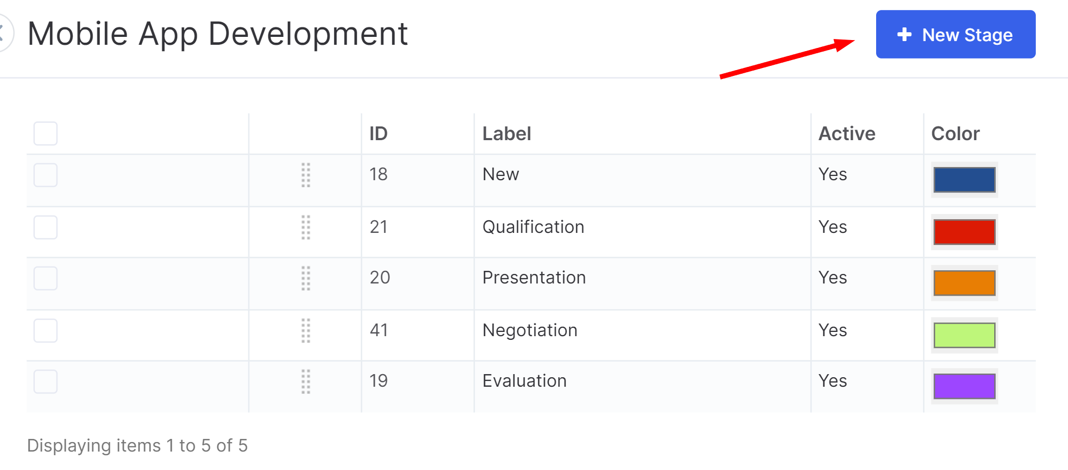Click the red Qualification color swatch
Viewport: 1068px width, 470px height.
click(964, 232)
